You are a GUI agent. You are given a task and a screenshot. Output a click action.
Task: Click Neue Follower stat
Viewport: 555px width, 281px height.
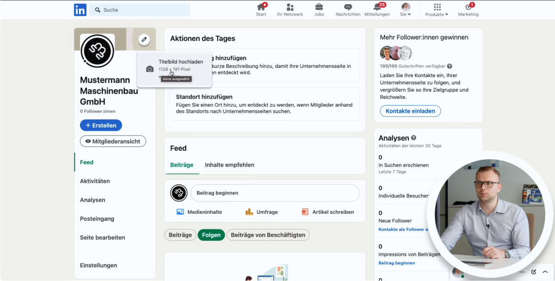click(x=395, y=221)
